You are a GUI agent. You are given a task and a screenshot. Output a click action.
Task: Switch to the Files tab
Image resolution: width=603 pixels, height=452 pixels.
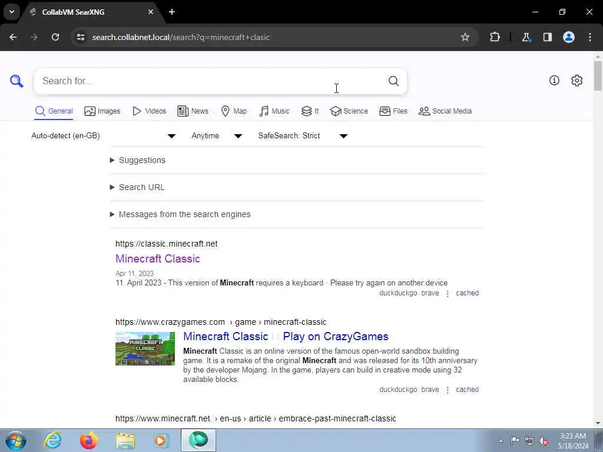point(393,111)
